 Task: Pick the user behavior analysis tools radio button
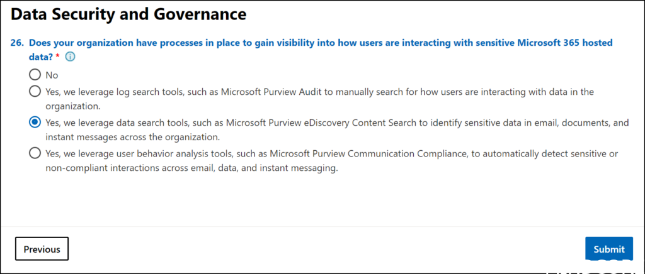35,153
